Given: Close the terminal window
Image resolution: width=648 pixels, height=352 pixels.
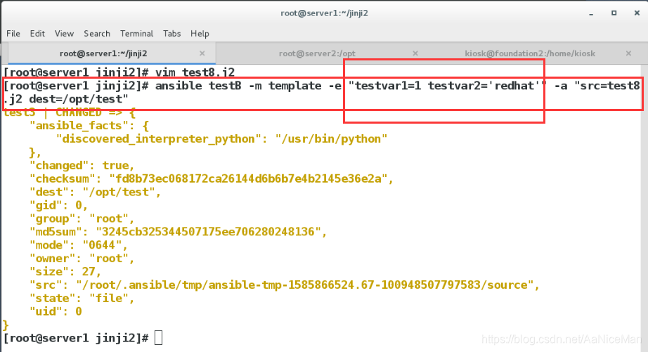Looking at the screenshot, I should pyautogui.click(x=637, y=13).
